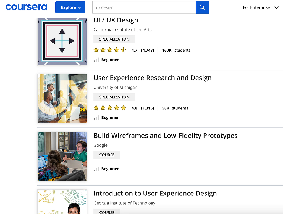Click the star rating for User Experience Research

pyautogui.click(x=110, y=108)
